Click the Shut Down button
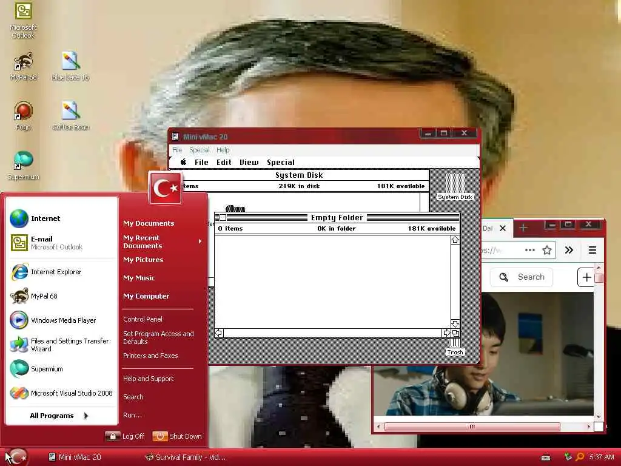The width and height of the screenshot is (621, 466). click(177, 436)
